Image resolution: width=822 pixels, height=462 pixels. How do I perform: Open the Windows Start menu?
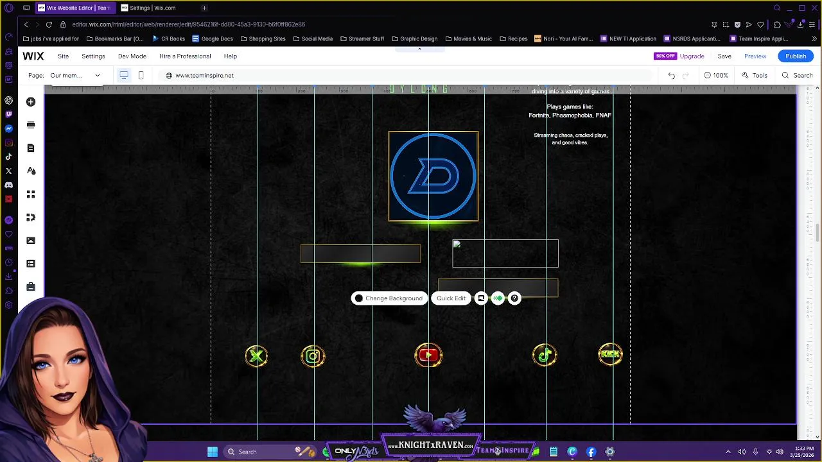(213, 452)
